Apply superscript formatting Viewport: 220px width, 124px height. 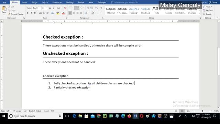[47, 13]
